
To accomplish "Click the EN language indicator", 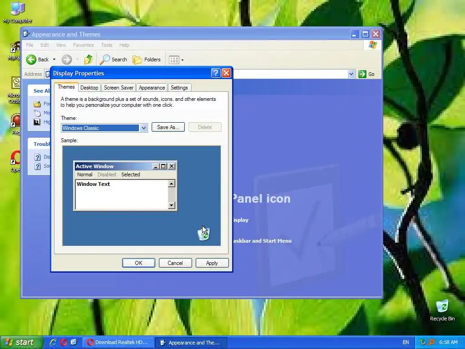I will 406,342.
